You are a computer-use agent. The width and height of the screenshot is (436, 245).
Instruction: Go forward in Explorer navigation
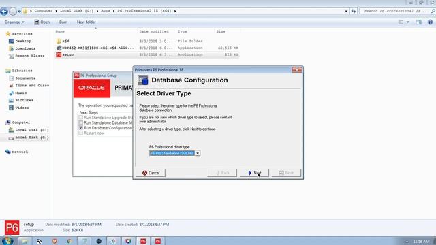coord(13,12)
